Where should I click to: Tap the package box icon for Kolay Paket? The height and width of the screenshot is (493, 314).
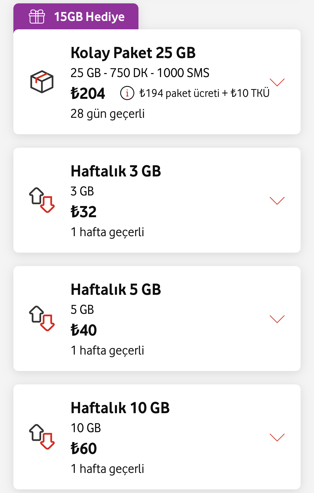[x=42, y=82]
